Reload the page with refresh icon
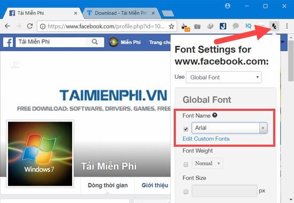The height and width of the screenshot is (203, 294). coord(30,26)
